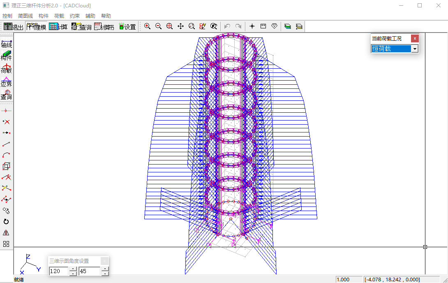Click the 边界 boundary icon in sidebar
The width and height of the screenshot is (448, 283).
coord(6,82)
